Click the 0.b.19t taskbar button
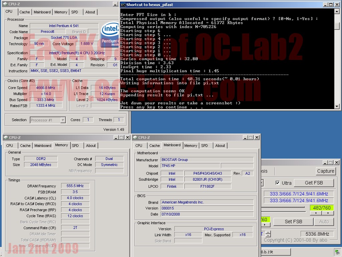Image resolution: width=342 pixels, height=257 pixels. coord(276,252)
